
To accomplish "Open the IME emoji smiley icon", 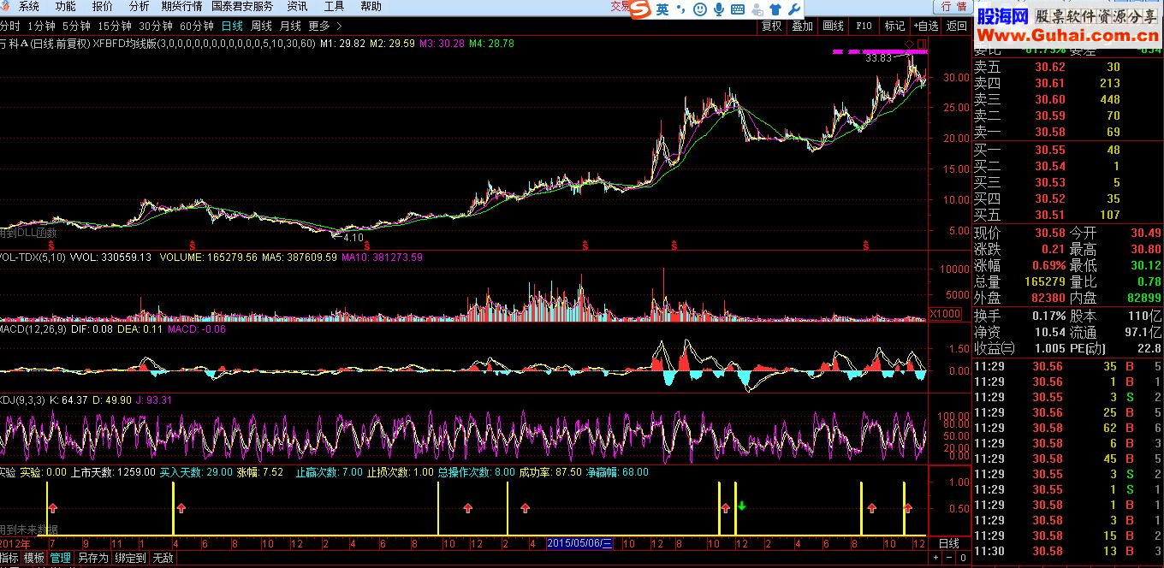I will tap(700, 9).
